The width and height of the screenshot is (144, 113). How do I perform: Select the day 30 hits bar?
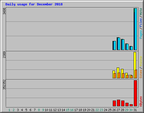pyautogui.click(x=130, y=48)
